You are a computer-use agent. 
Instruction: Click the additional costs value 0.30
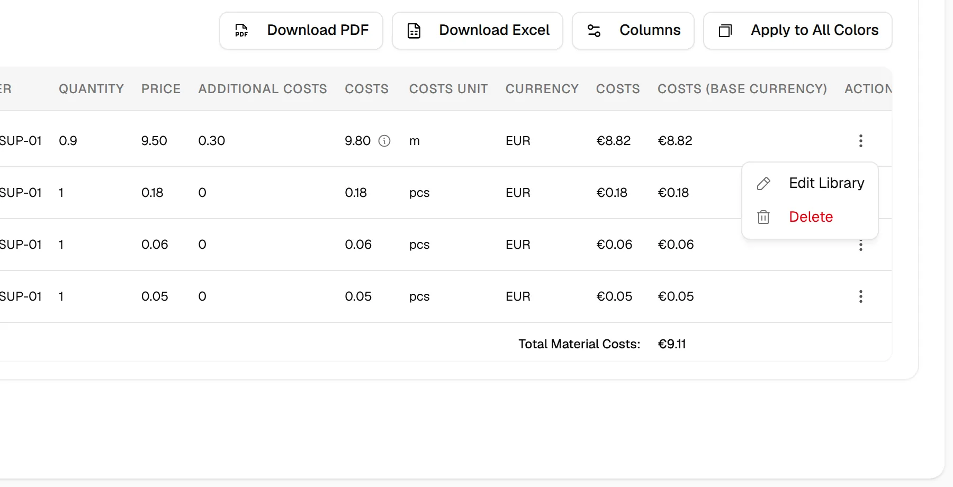click(x=212, y=141)
